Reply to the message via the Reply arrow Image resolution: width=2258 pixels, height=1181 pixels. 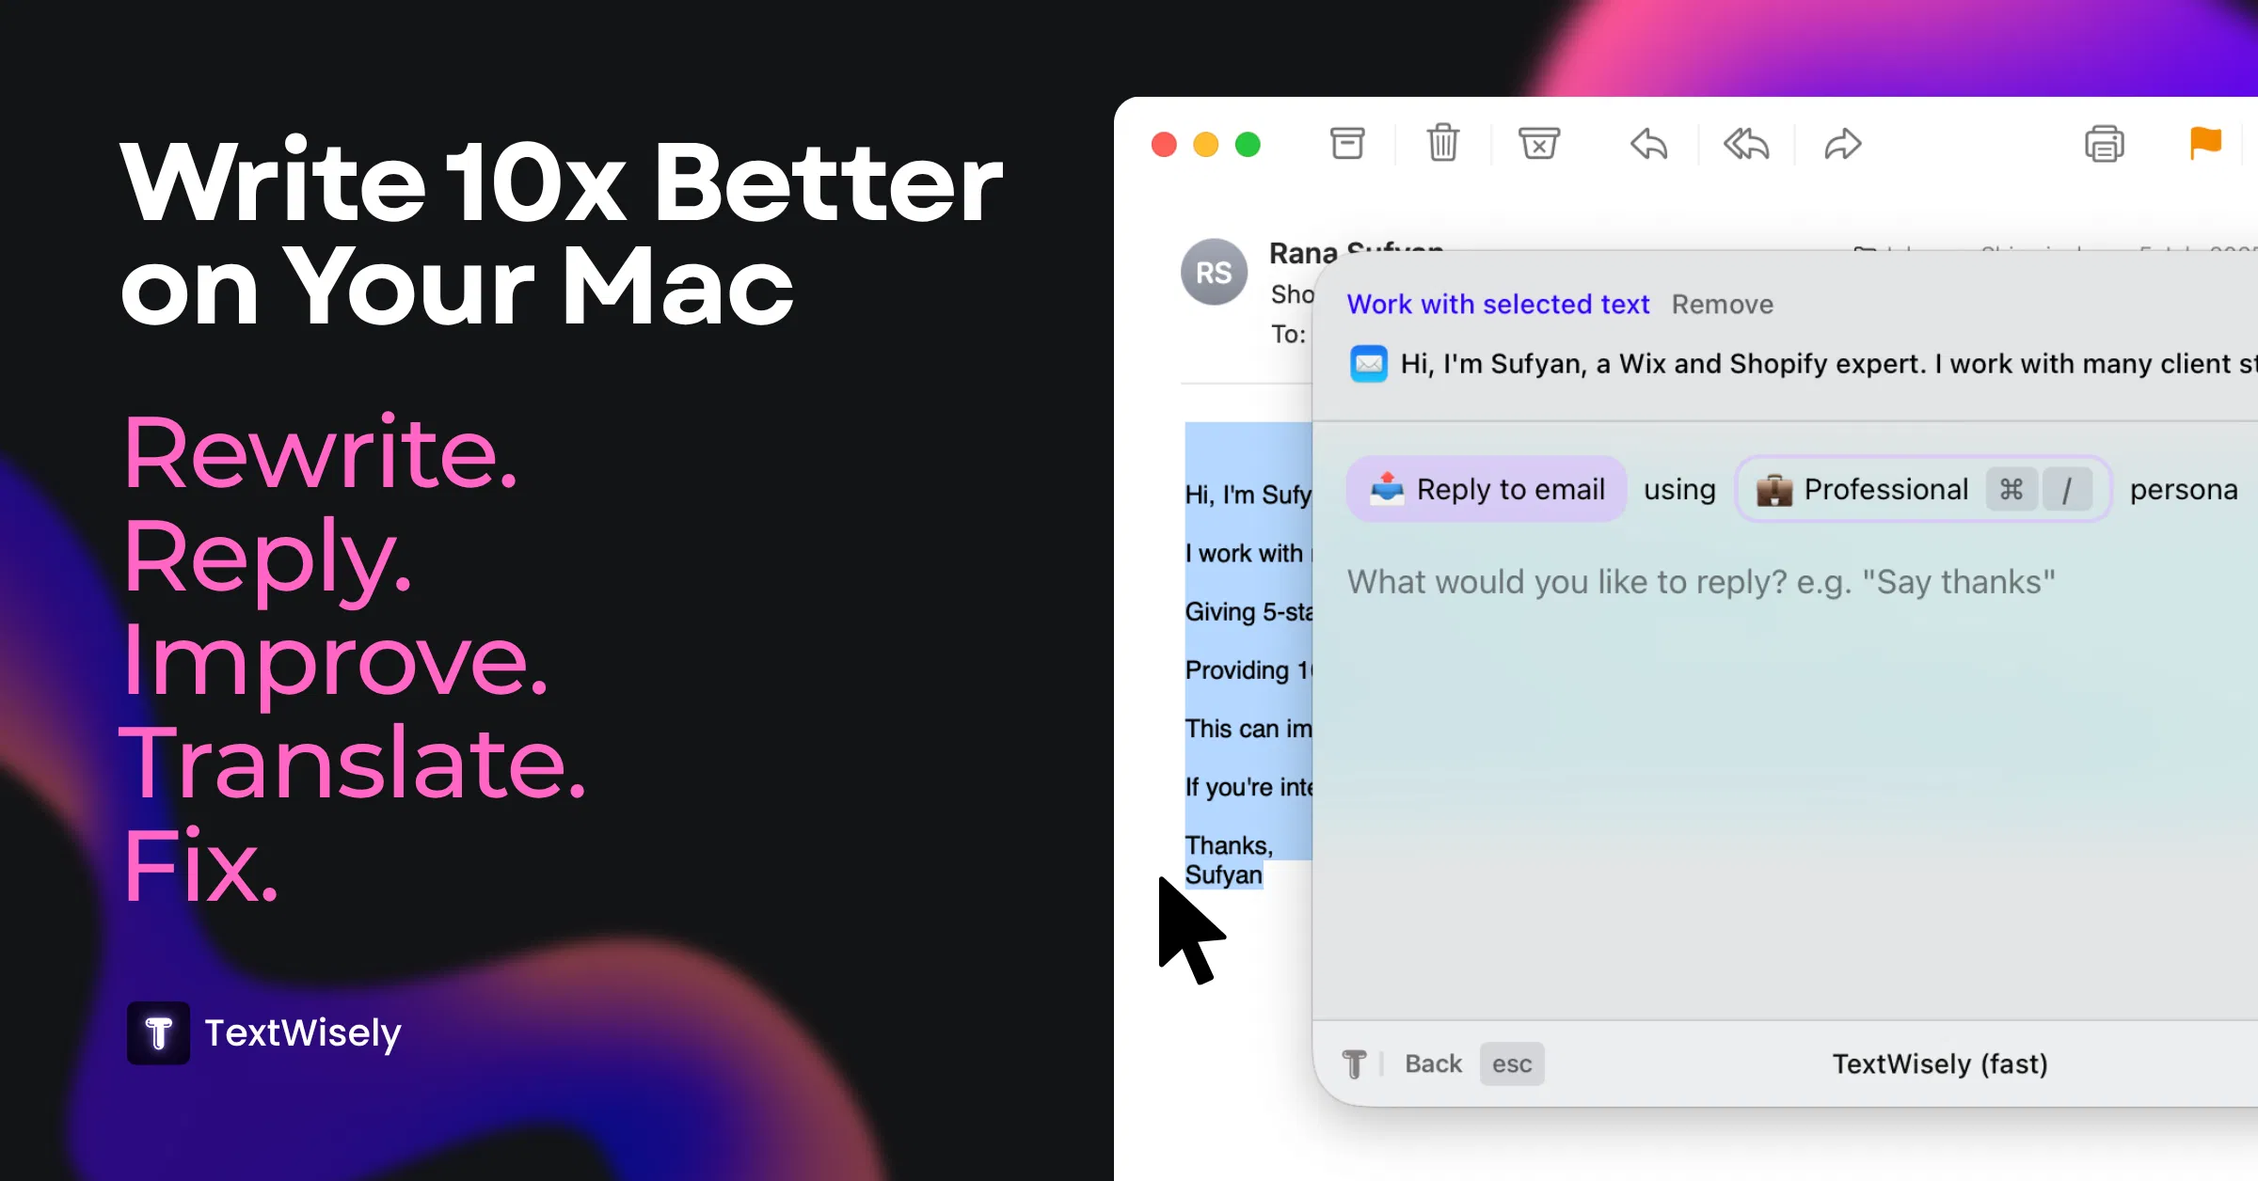pos(1648,145)
